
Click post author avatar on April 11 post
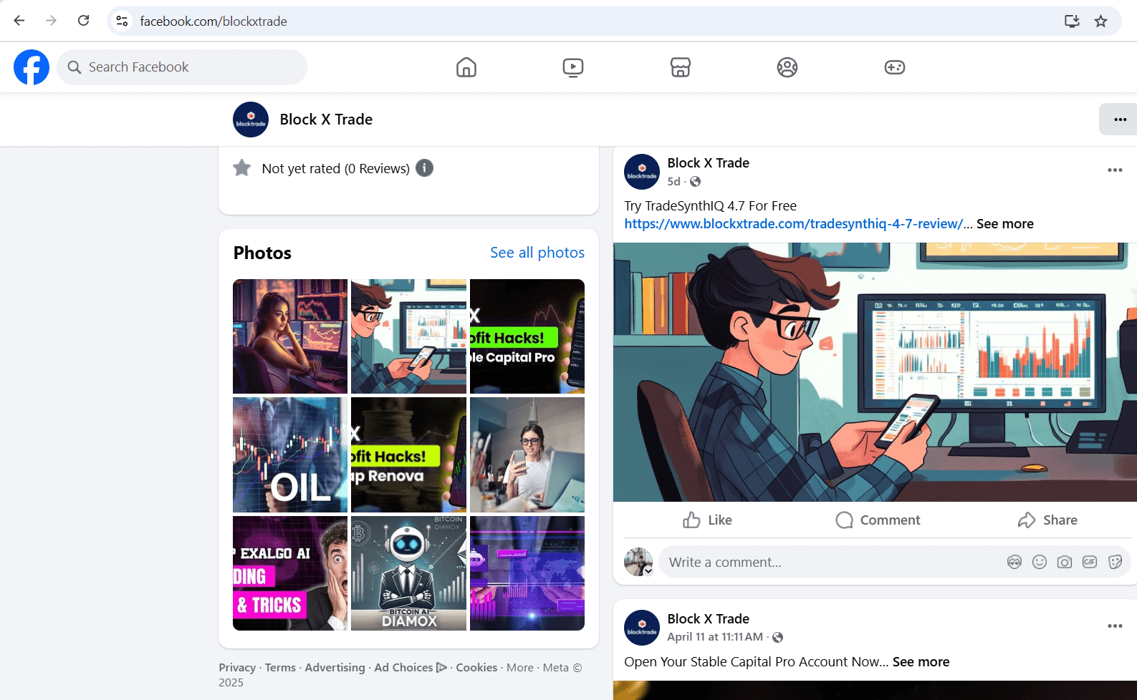tap(642, 628)
